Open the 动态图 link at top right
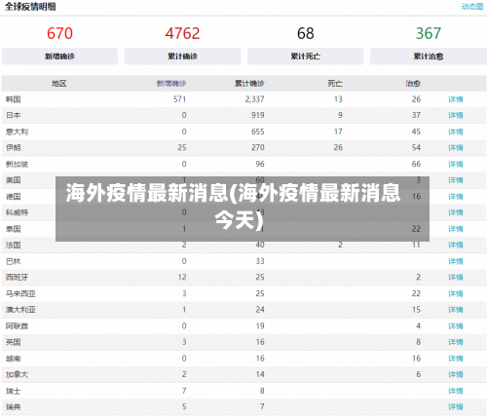The image size is (487, 419). pos(472,7)
